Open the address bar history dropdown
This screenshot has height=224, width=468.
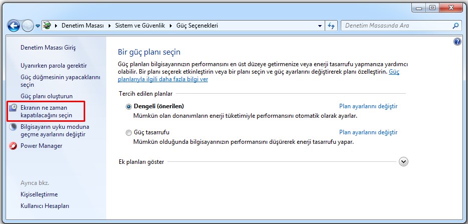coord(320,25)
